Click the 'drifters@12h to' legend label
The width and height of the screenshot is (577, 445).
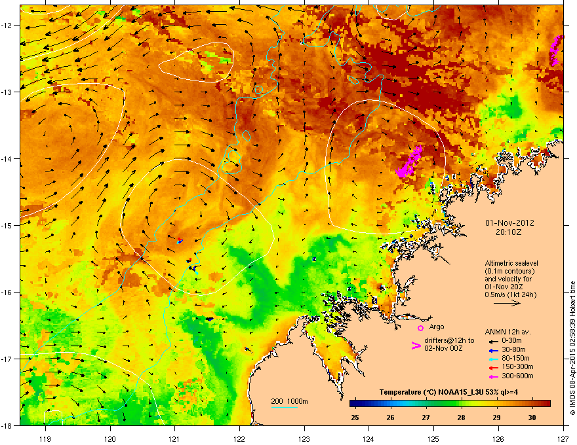(x=449, y=341)
